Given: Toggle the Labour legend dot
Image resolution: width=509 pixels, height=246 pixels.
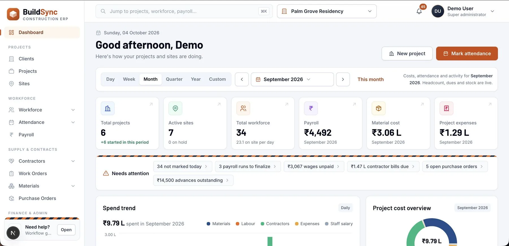Looking at the screenshot, I should (x=238, y=224).
